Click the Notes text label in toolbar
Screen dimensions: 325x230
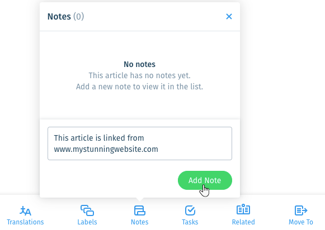point(140,222)
